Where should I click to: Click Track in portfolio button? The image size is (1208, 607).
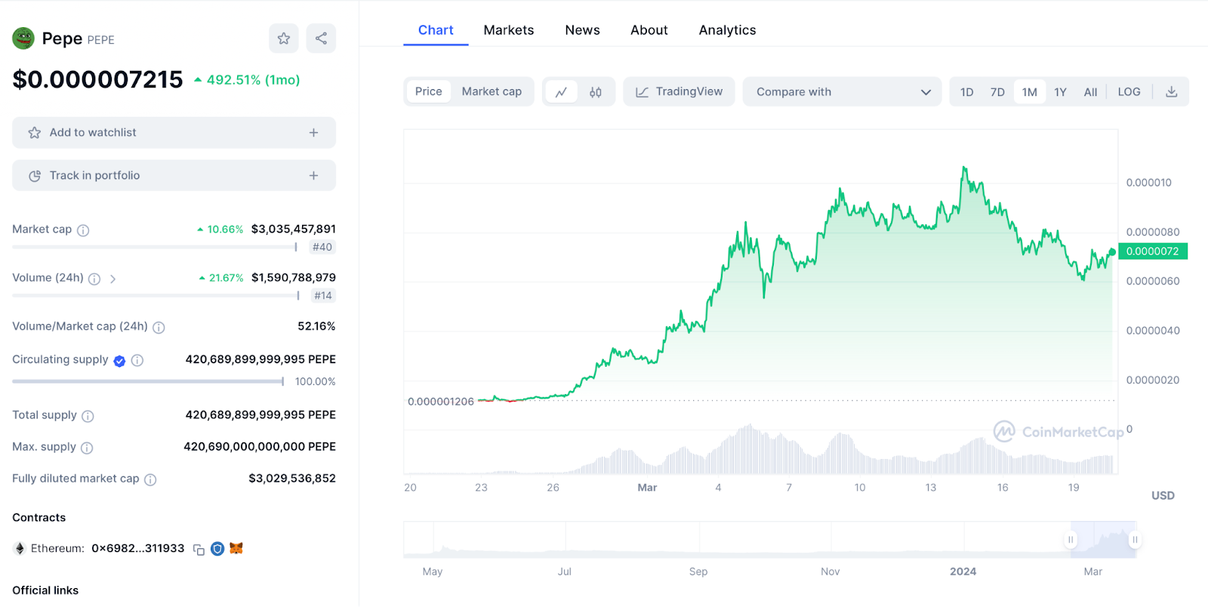click(174, 175)
